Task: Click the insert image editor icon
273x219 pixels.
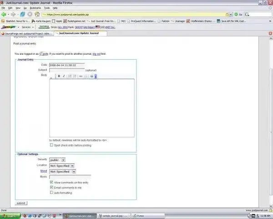Action: click(92, 76)
